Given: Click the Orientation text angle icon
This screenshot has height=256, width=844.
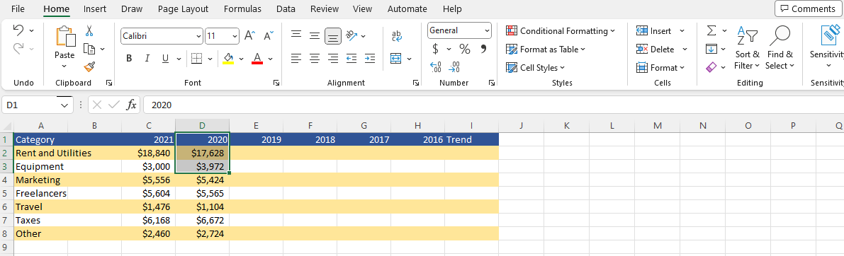Looking at the screenshot, I should (x=352, y=36).
